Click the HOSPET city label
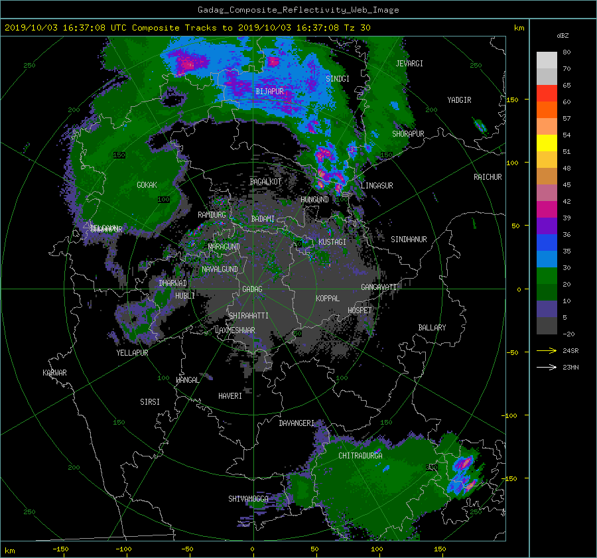The height and width of the screenshot is (558, 597). click(x=360, y=311)
